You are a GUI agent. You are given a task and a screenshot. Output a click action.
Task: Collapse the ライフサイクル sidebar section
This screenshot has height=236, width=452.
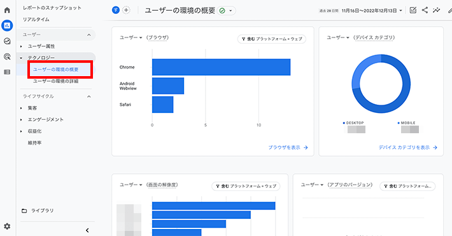click(x=88, y=96)
